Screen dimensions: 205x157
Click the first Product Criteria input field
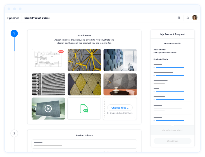[84, 144]
